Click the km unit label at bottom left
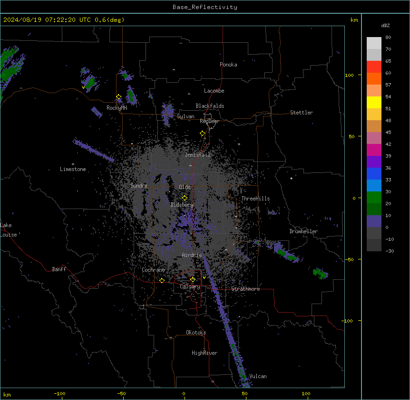This screenshot has height=400, width=410. point(7,394)
